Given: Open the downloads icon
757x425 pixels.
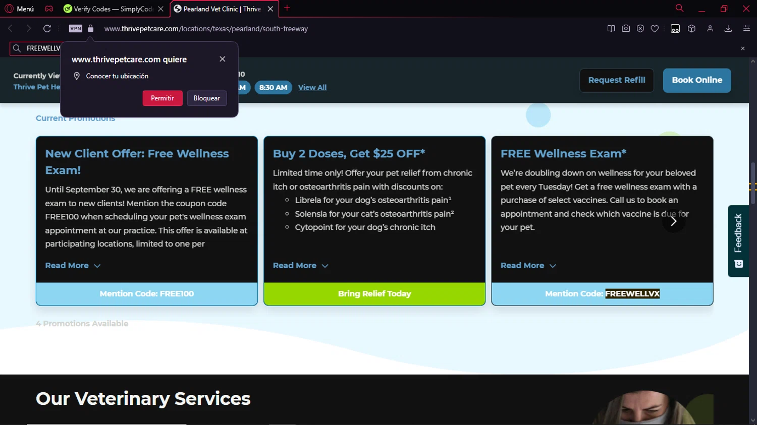Looking at the screenshot, I should tap(728, 29).
